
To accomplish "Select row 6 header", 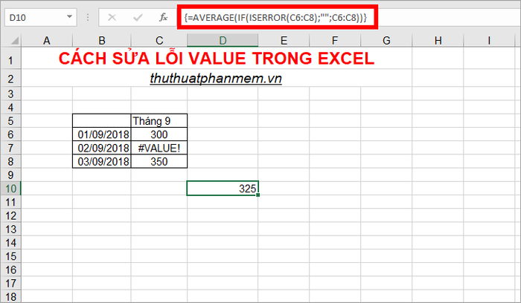I will click(x=10, y=134).
